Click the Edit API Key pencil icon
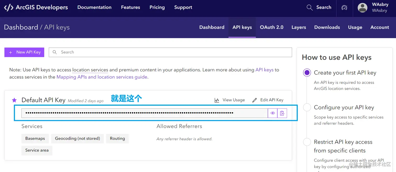The image size is (396, 172). tap(255, 100)
